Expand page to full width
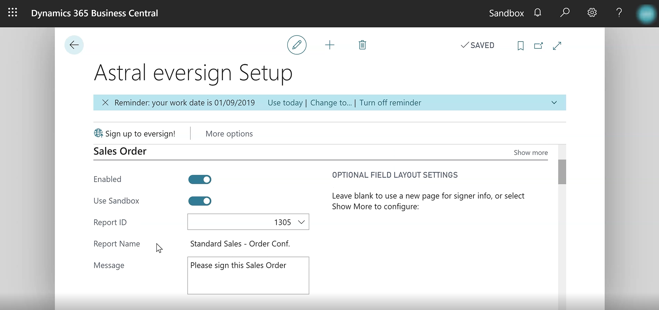659x310 pixels. pyautogui.click(x=557, y=46)
